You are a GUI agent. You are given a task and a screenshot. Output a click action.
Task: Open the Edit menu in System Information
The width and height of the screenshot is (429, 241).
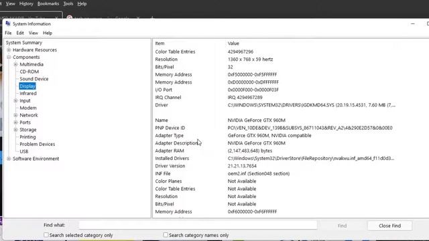click(x=20, y=33)
